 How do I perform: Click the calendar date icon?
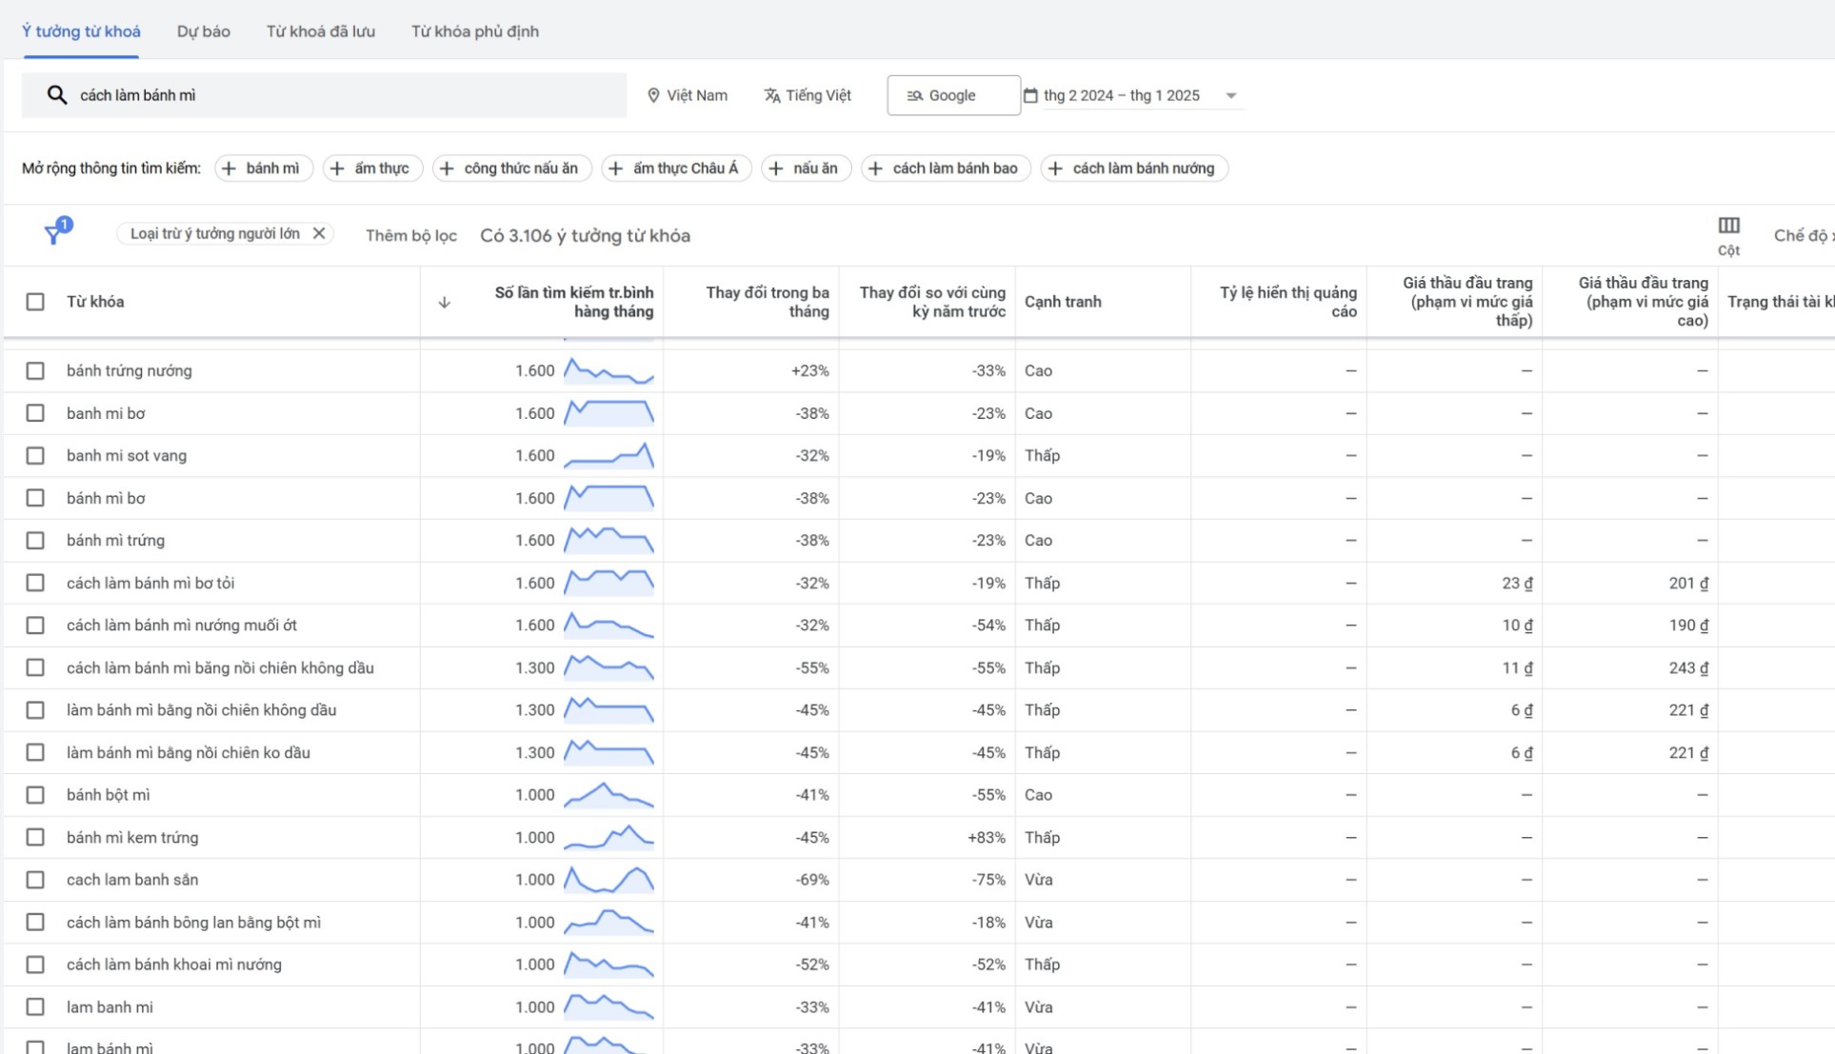point(1030,95)
